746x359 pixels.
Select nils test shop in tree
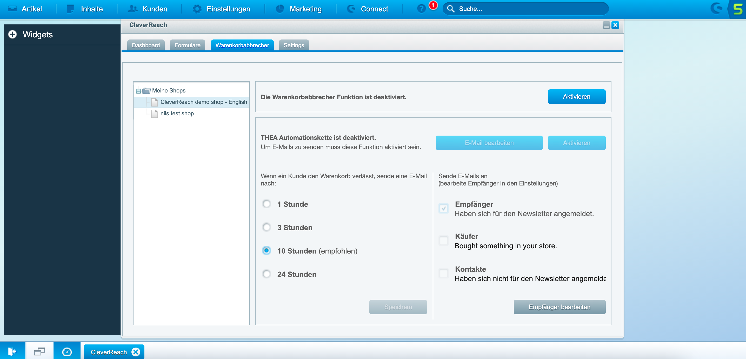click(x=177, y=114)
